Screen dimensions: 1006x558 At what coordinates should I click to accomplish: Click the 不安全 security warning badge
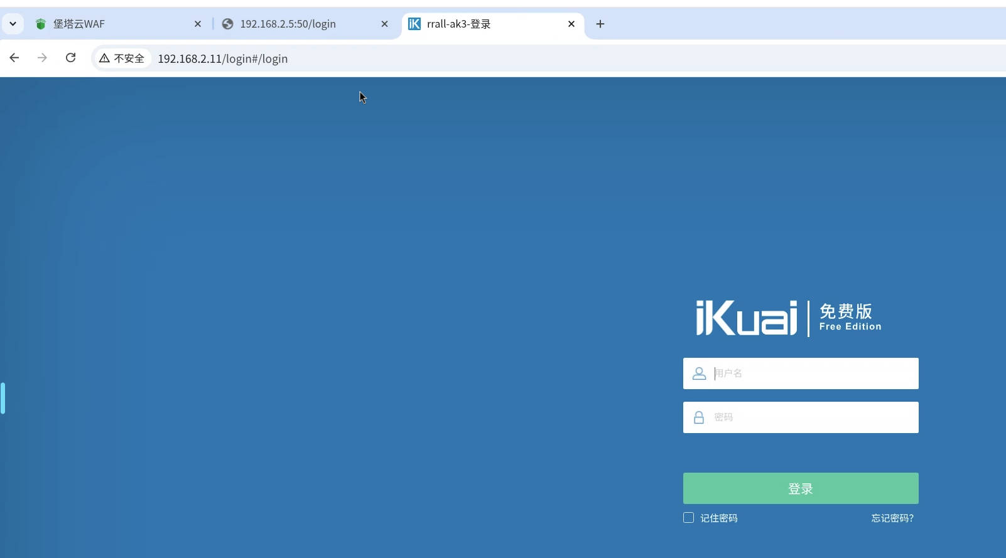click(x=122, y=58)
